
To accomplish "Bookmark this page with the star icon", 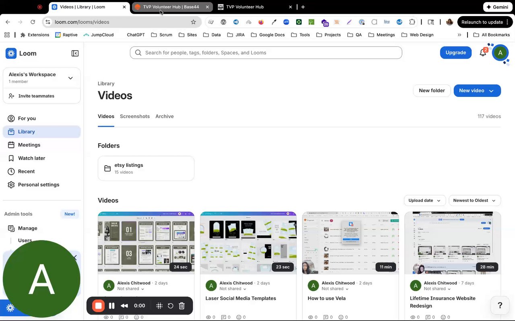I will click(x=194, y=22).
